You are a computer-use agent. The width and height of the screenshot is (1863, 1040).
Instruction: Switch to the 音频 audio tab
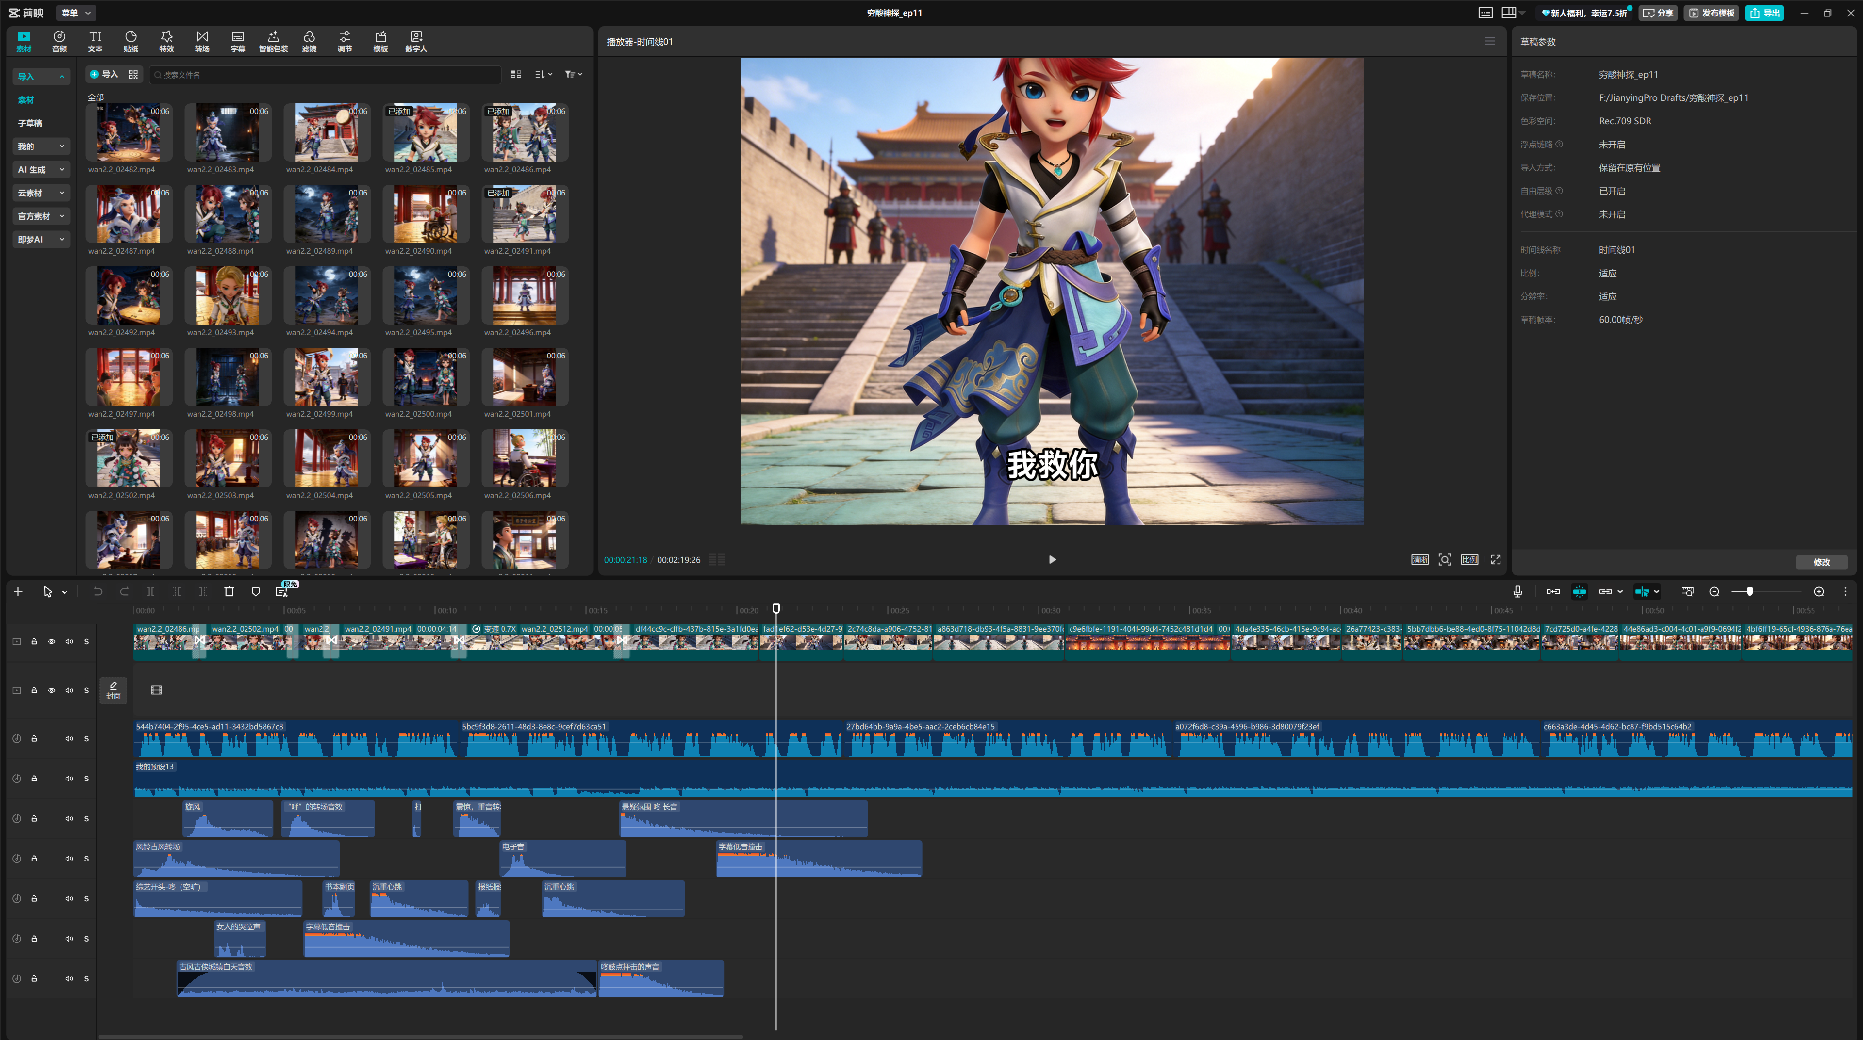pos(59,41)
